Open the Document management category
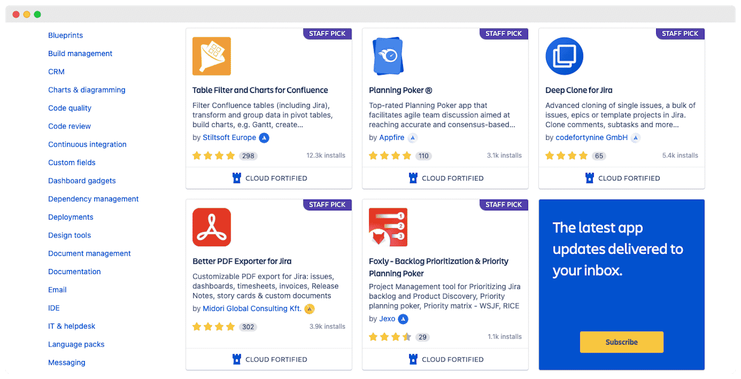 (x=90, y=254)
